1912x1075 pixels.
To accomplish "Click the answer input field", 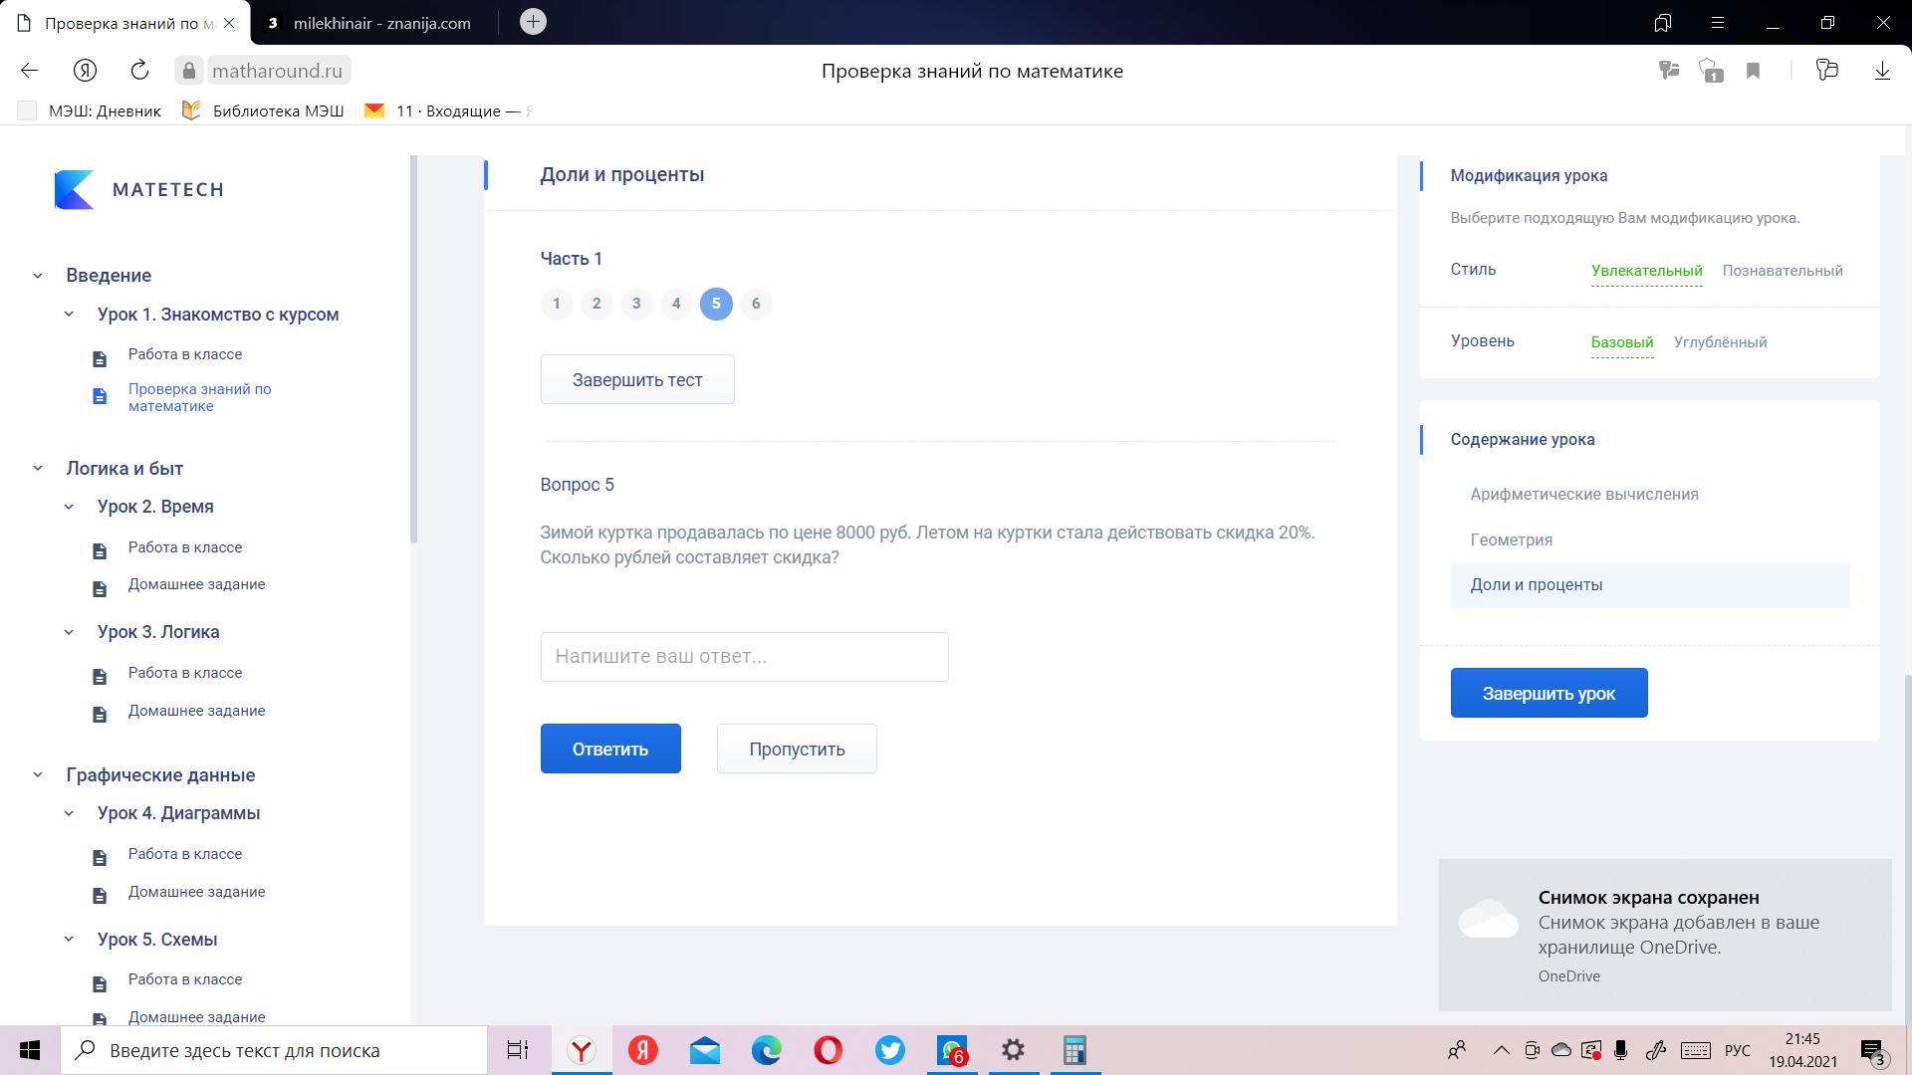I will [x=743, y=657].
